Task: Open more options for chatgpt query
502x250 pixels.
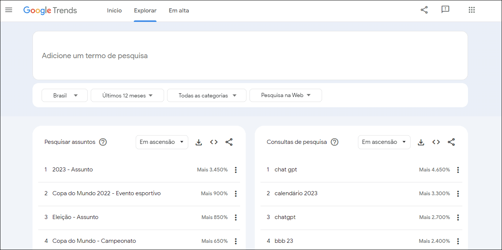Action: tap(458, 218)
